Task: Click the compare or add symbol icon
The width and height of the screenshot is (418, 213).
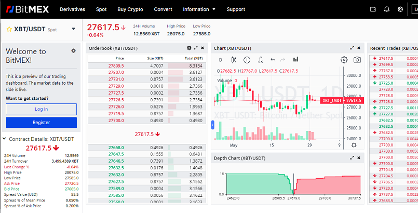Action: tap(247, 60)
